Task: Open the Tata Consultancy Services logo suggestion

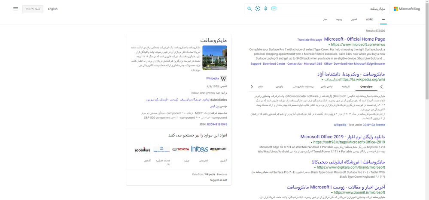Action: [161, 149]
